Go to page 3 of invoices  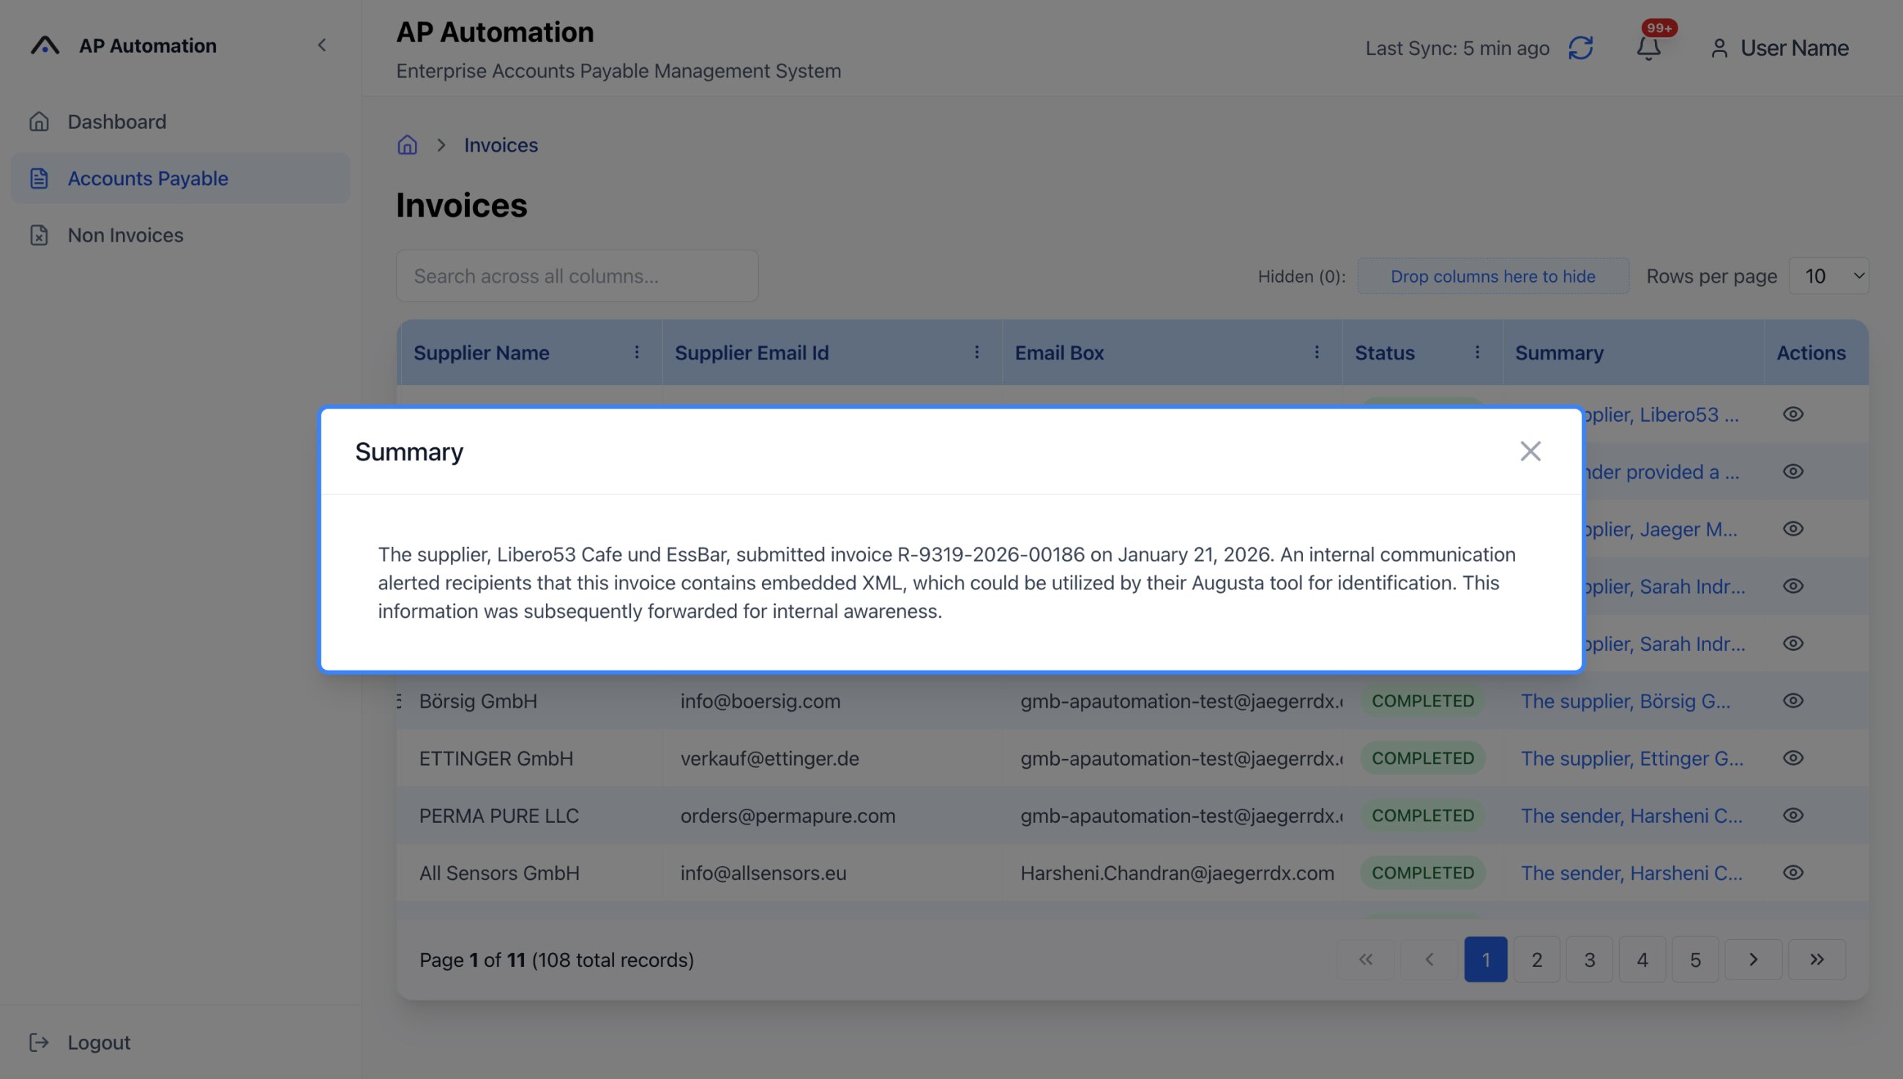[x=1589, y=959]
